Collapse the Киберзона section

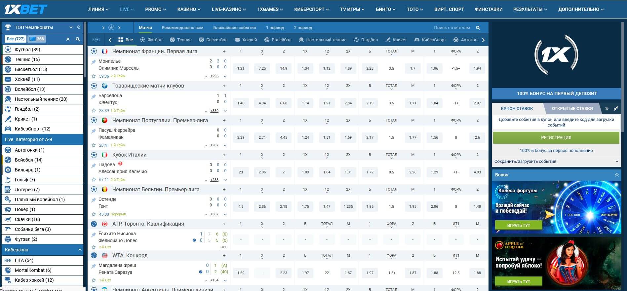coord(80,250)
